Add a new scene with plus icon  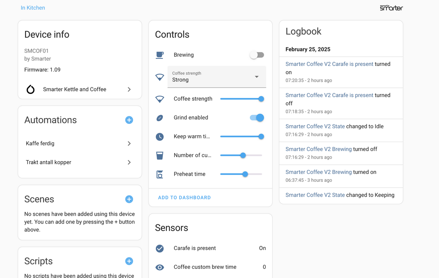[129, 199]
